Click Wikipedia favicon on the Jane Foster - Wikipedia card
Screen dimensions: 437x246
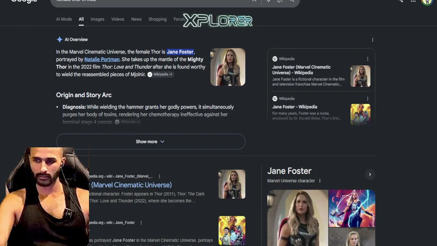click(275, 99)
